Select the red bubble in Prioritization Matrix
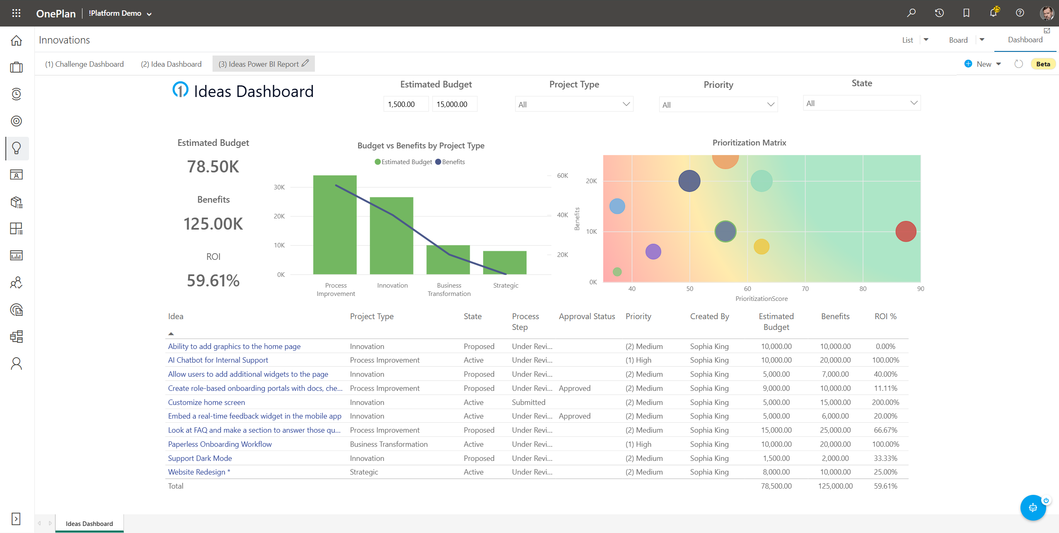The width and height of the screenshot is (1059, 533). (x=906, y=231)
